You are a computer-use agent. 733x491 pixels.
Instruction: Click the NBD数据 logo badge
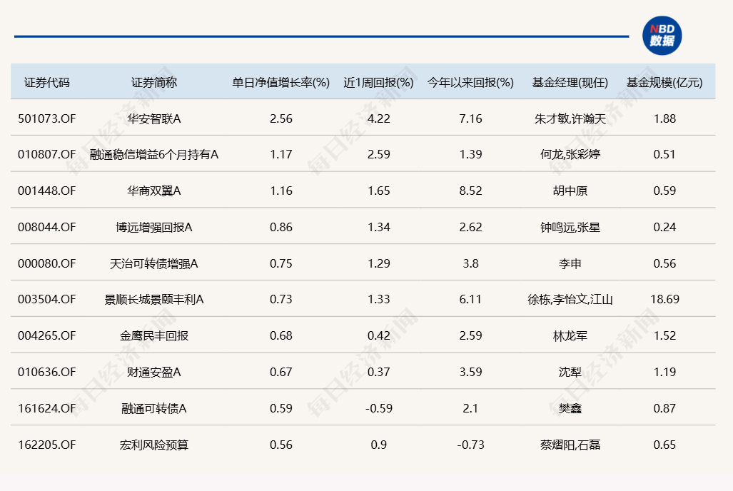[x=662, y=36]
